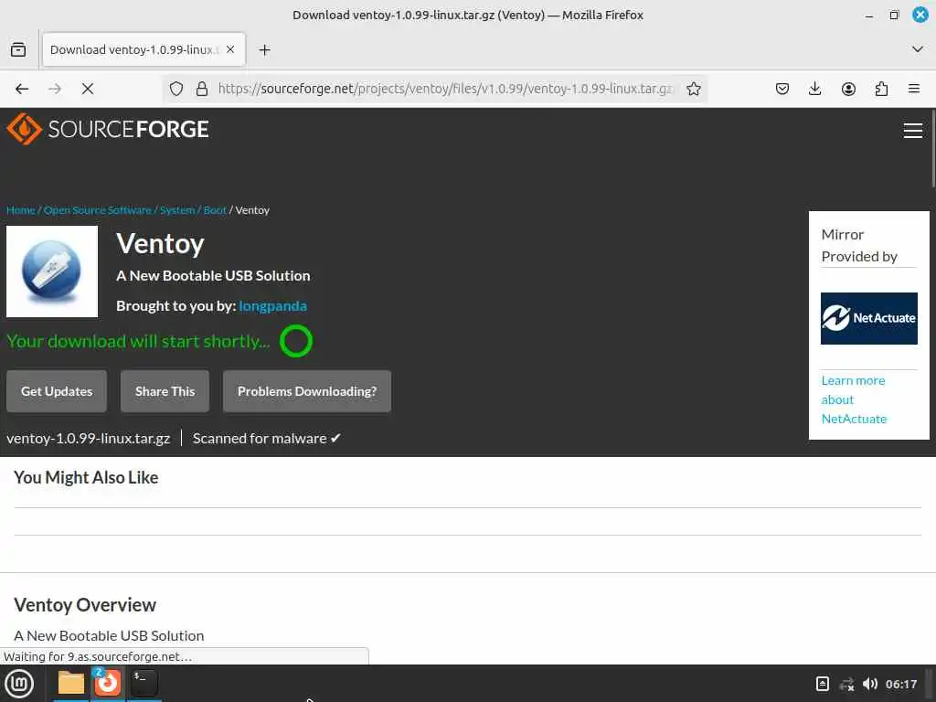Open the longpanda author link

272,306
